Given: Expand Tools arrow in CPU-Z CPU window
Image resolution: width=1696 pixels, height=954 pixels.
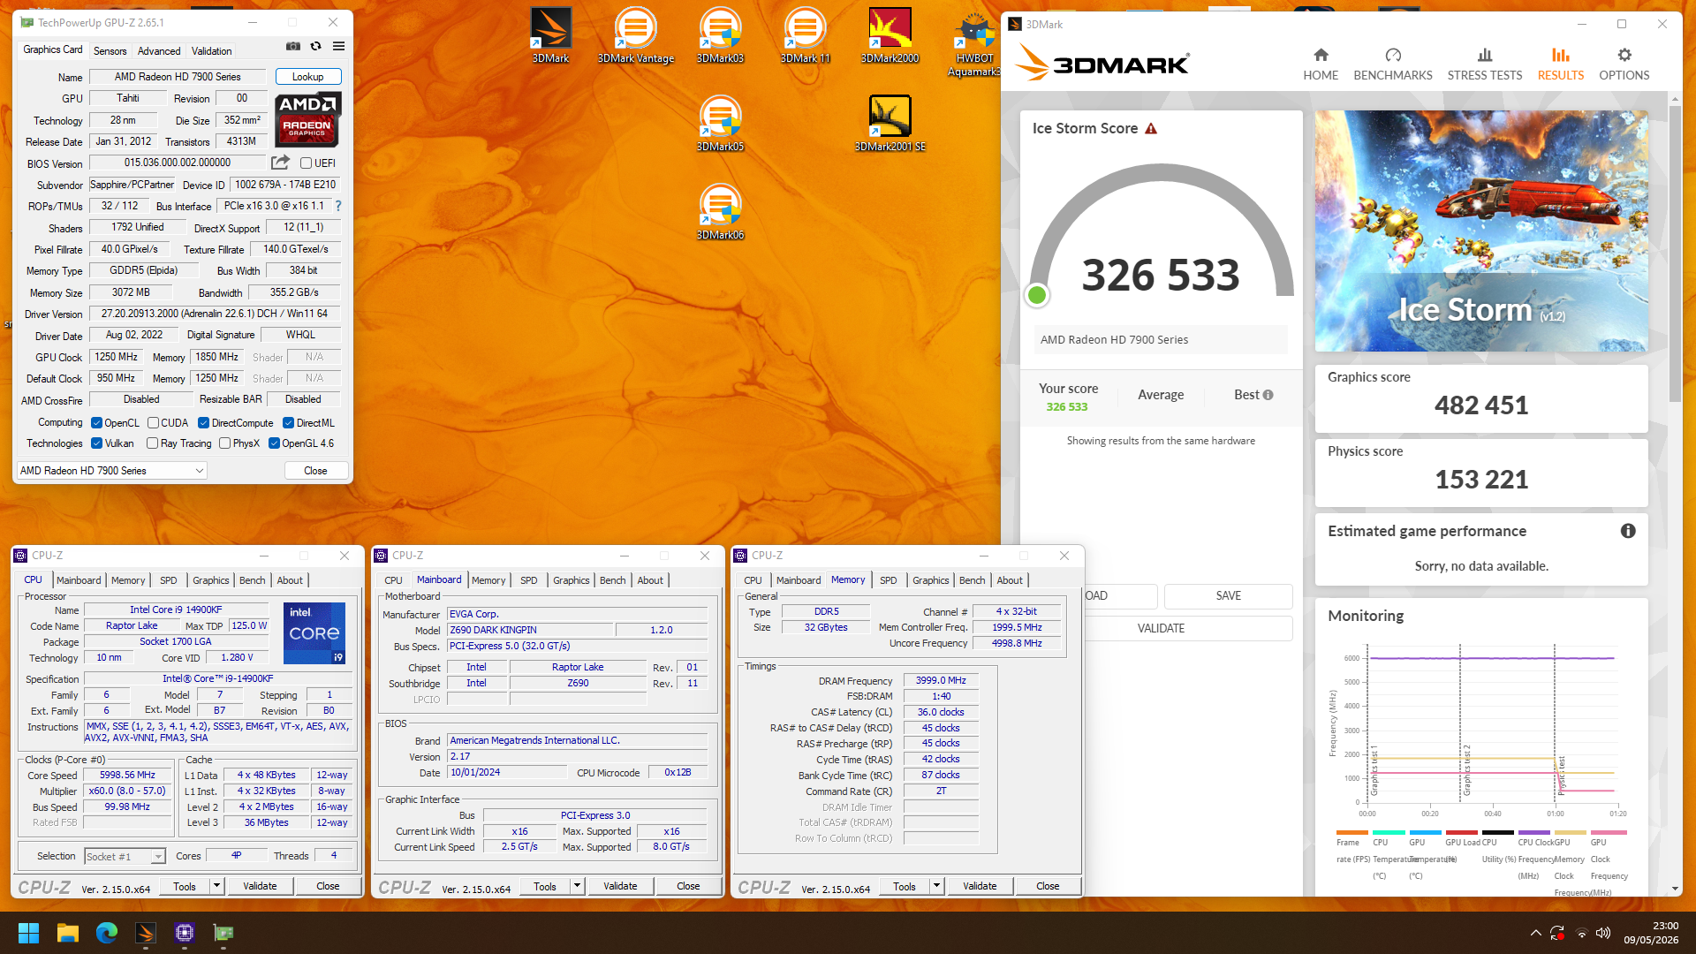Looking at the screenshot, I should coord(216,886).
